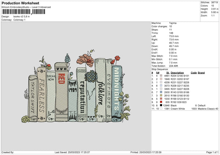The height and width of the screenshot is (155, 220).
Task: Click the Up value '49.7 mm'
Action: [x=174, y=43]
